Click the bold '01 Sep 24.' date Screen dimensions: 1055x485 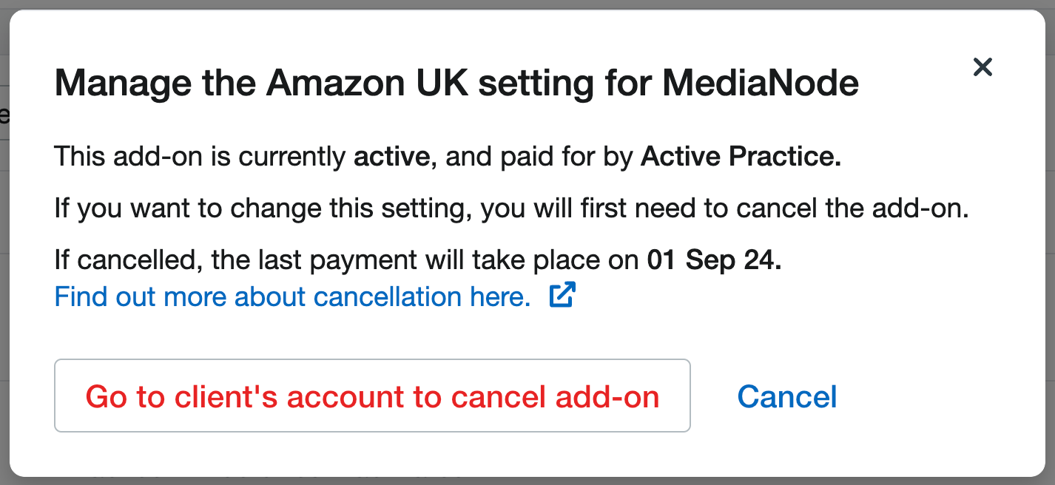(714, 260)
